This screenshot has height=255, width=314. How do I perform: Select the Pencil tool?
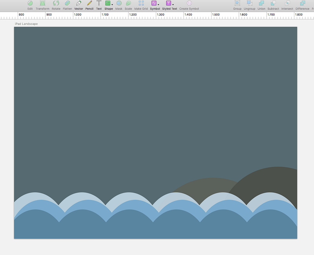coord(89,3)
